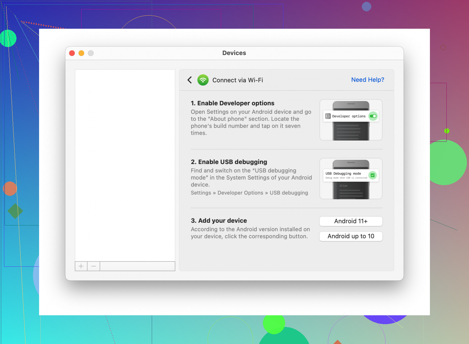Click the back chevron arrow
Viewport: 469px width, 344px height.
190,80
